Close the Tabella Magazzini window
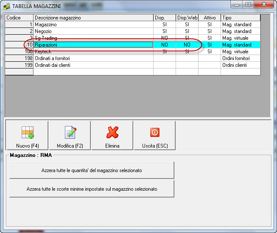Image resolution: width=277 pixels, height=233 pixels. (264, 4)
